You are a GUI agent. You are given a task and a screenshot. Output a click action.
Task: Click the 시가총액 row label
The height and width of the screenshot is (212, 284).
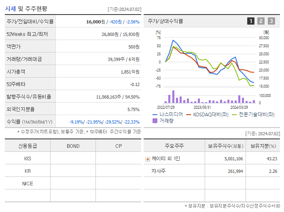(16, 72)
